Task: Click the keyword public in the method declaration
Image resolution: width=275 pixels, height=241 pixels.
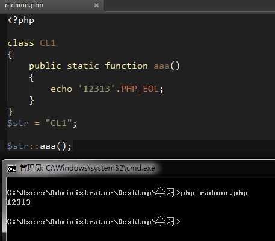Action: pos(45,66)
